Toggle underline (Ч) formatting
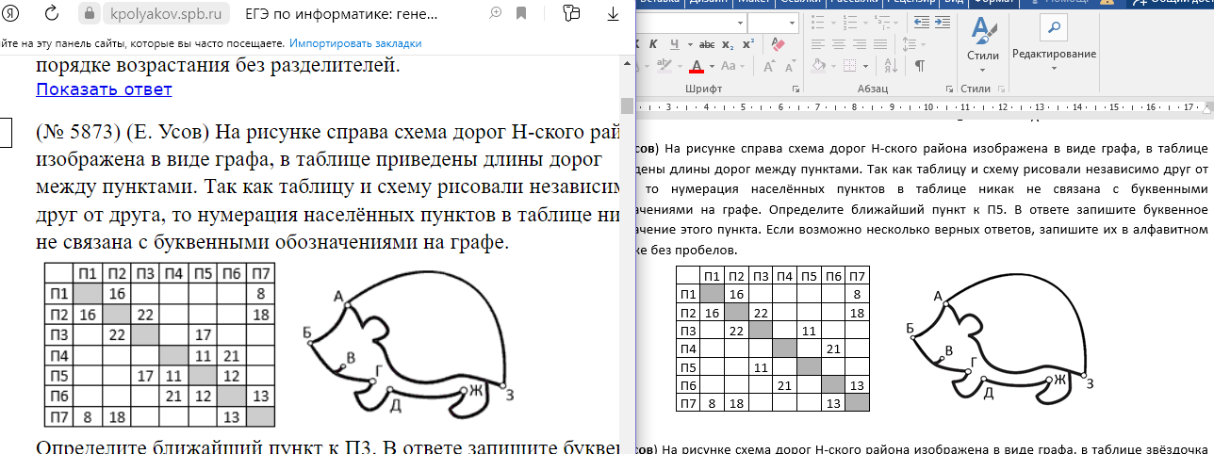Viewport: 1214px width, 454px height. coord(675,44)
